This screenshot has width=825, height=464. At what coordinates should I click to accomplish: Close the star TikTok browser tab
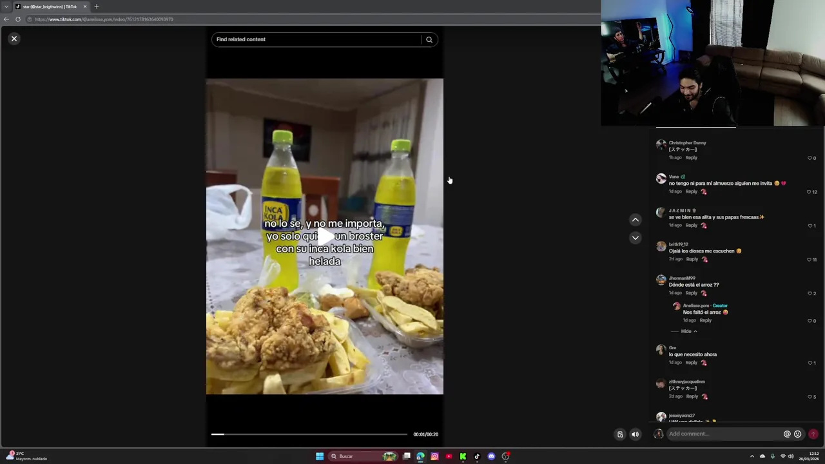84,6
